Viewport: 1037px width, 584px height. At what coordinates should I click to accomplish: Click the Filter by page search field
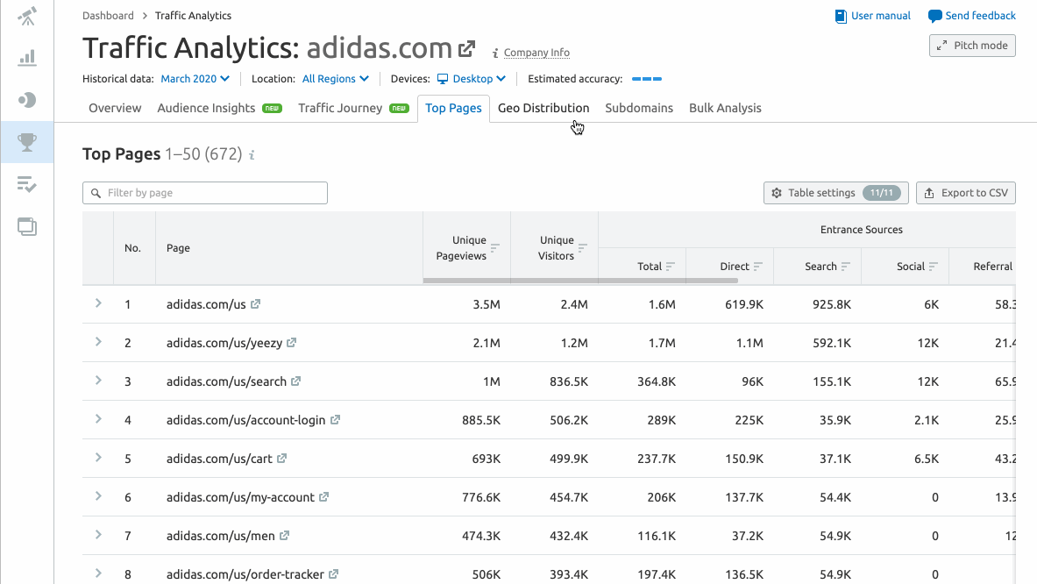tap(205, 193)
